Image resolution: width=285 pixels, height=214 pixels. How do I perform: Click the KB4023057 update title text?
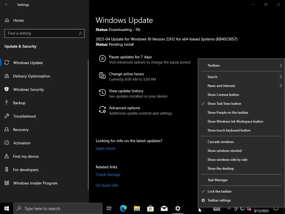pos(166,39)
